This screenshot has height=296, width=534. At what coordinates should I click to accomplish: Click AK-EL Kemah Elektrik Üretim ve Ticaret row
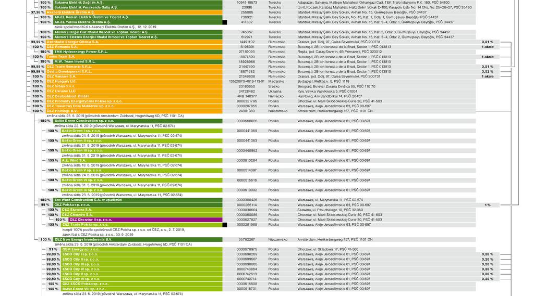(x=138, y=17)
